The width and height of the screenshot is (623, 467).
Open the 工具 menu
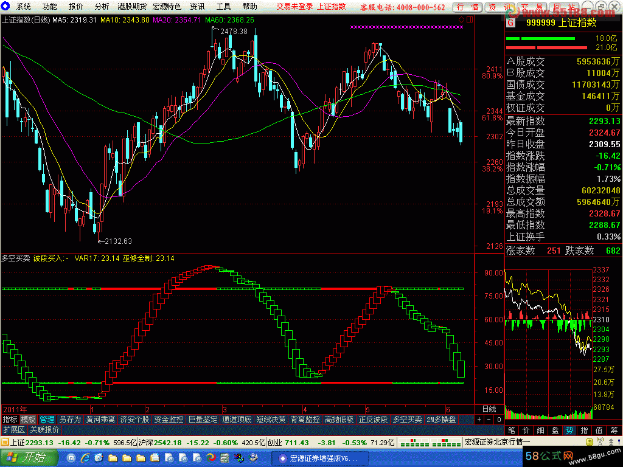[x=224, y=6]
